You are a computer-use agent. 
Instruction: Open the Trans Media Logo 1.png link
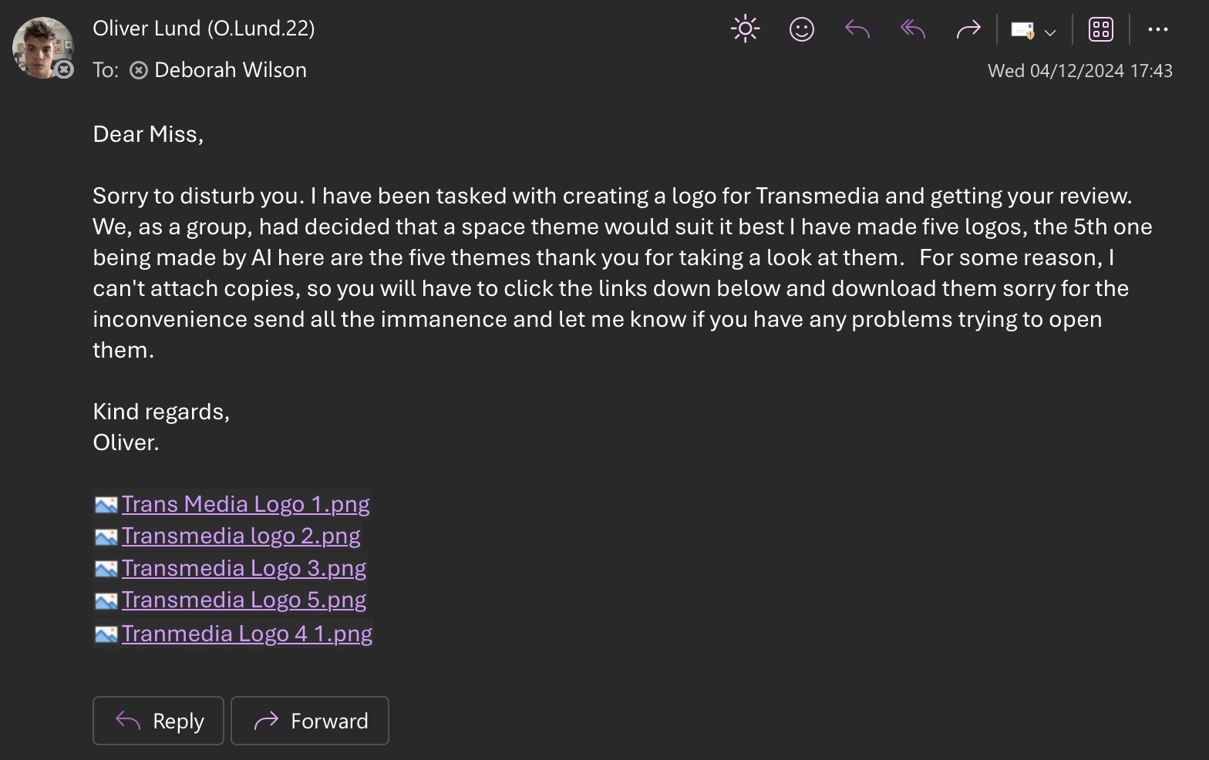(245, 504)
